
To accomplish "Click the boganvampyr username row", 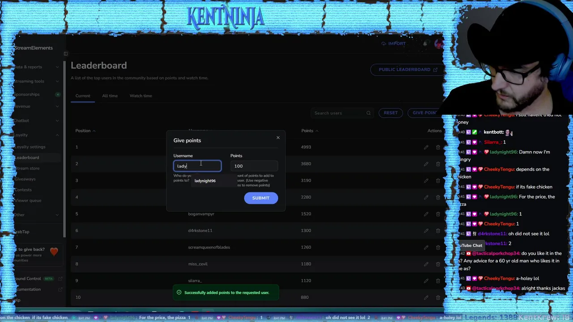I will pos(201,214).
